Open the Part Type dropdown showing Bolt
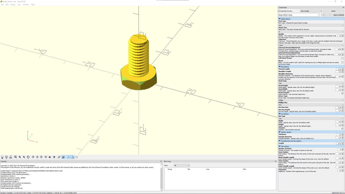The width and height of the screenshot is (345, 194). [x=310, y=25]
